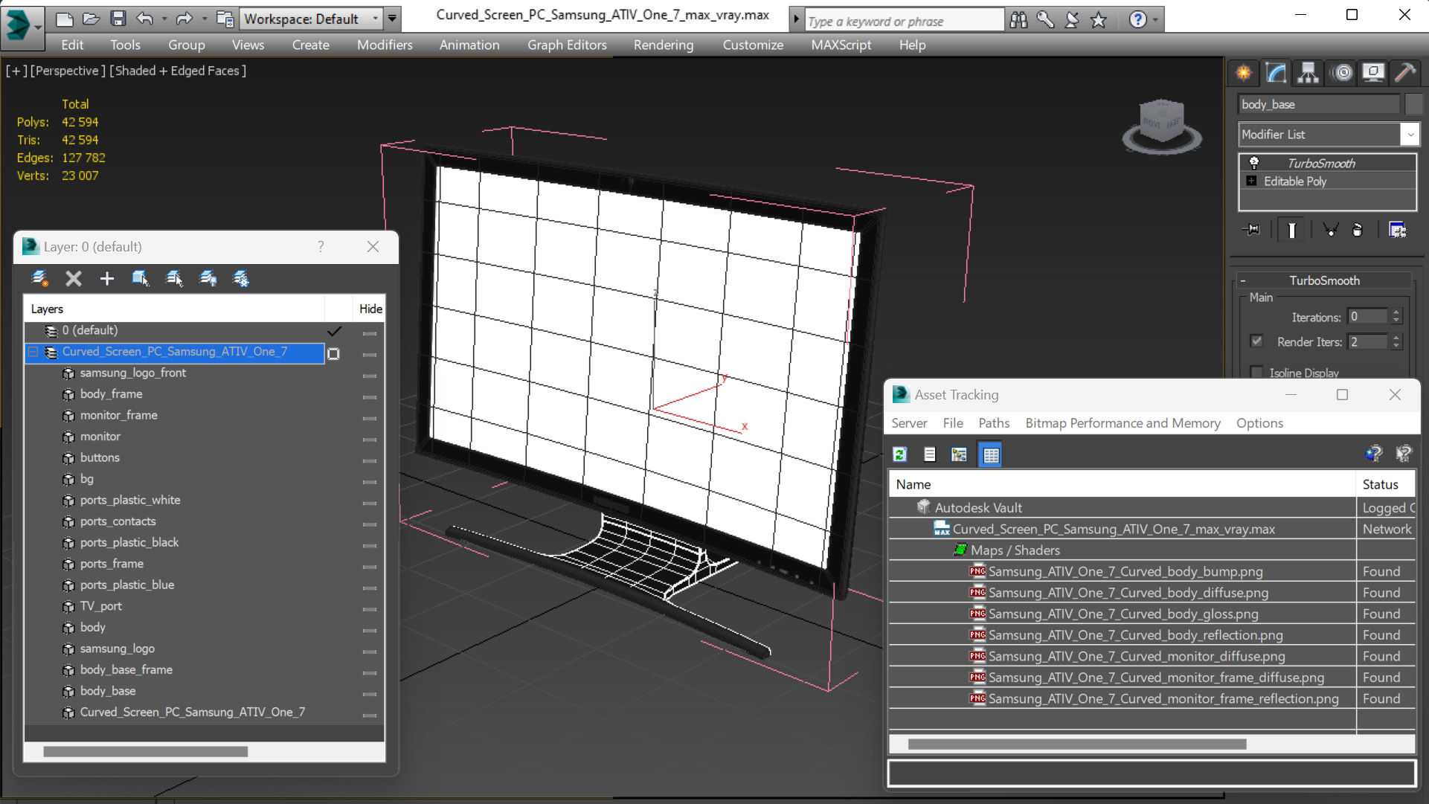Open the Graph Editors menu
1429x804 pixels.
point(567,45)
